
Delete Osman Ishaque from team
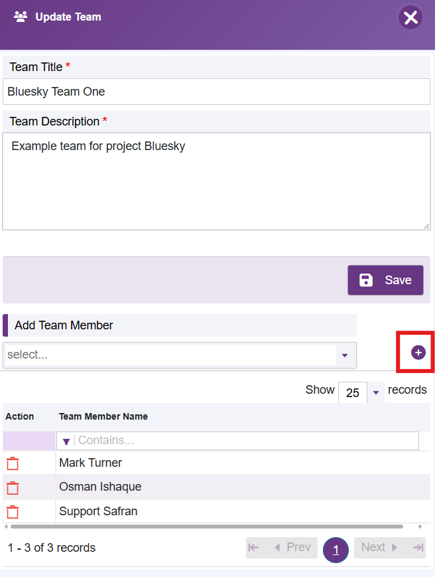(x=13, y=487)
